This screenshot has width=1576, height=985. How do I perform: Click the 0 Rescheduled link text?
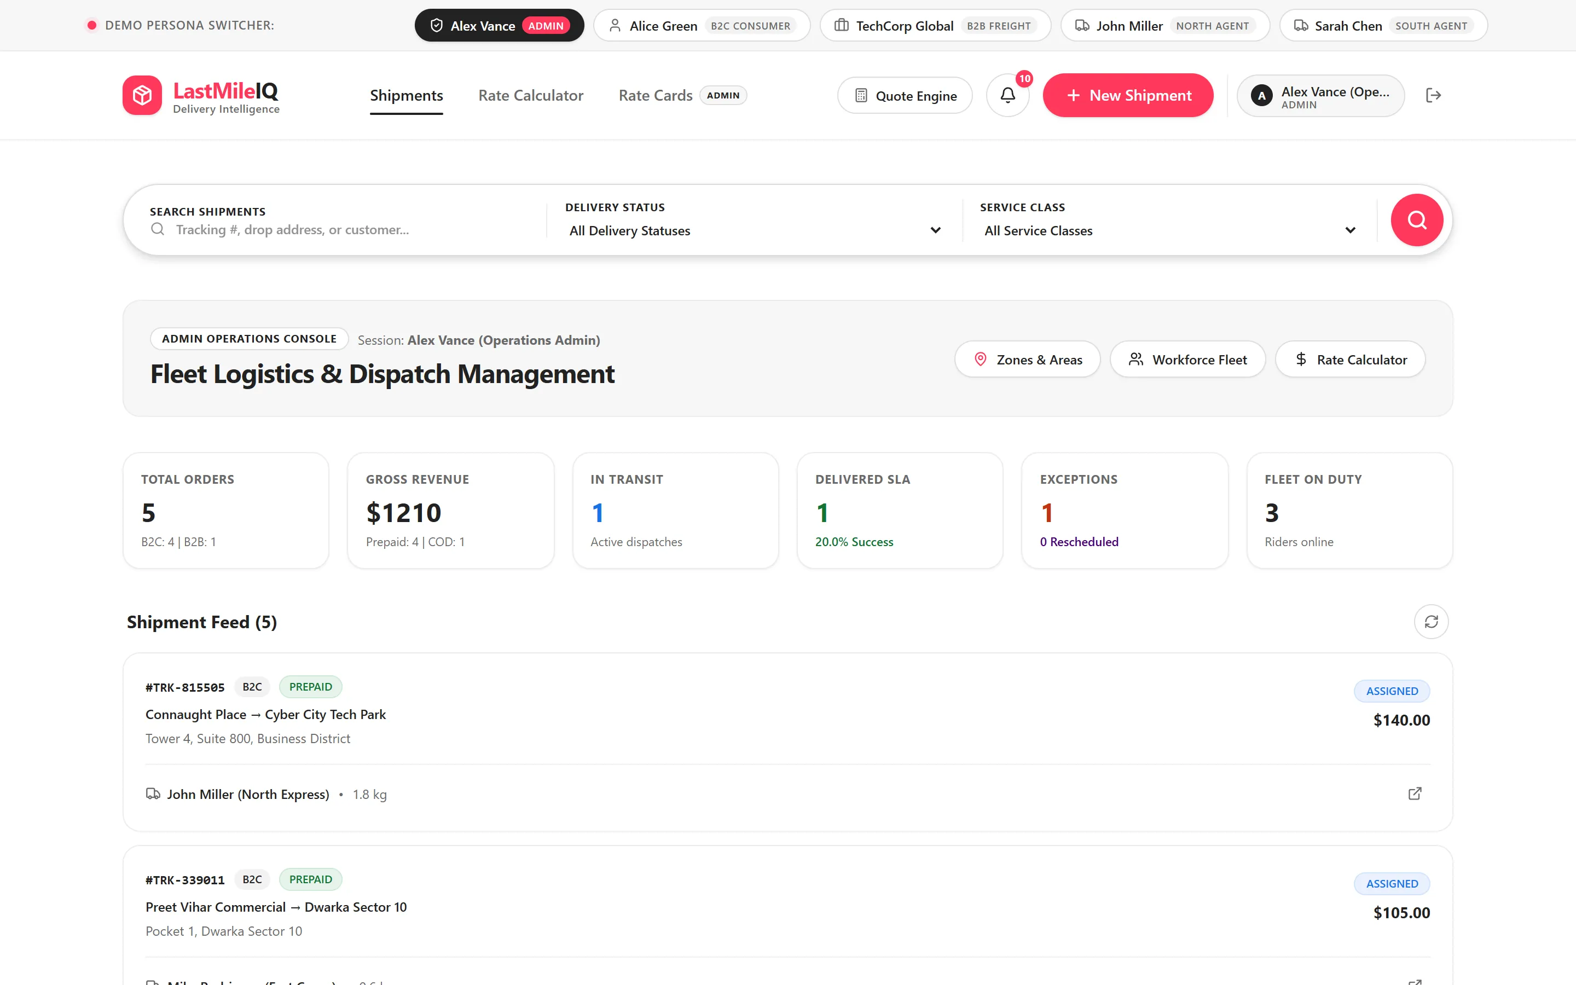click(1079, 541)
